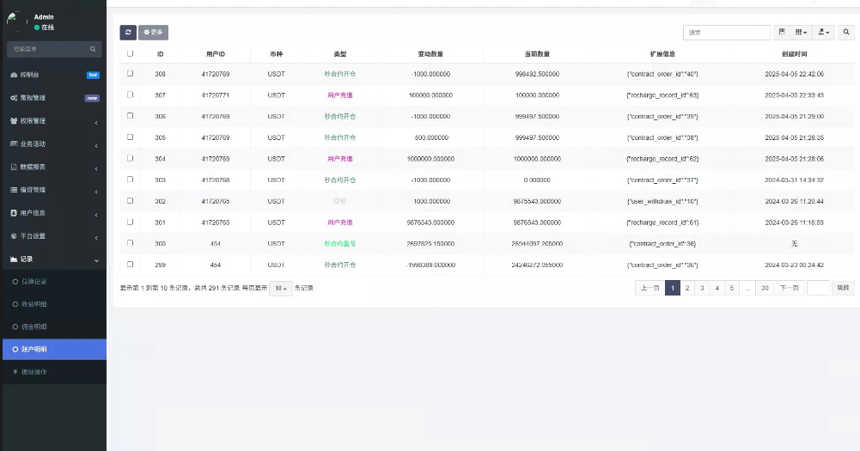Click the magnifier search button in toolbar
Screen dimensions: 860x451
click(x=846, y=33)
